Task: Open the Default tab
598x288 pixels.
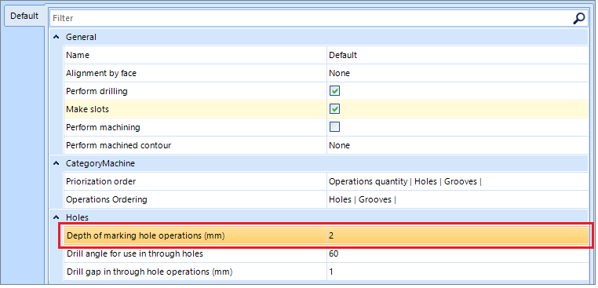Action: (24, 16)
